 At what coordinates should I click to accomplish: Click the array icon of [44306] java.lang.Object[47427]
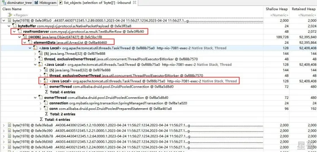pos(25,37)
